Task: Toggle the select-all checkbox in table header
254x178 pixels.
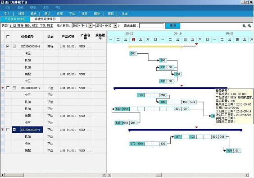Action: tap(8, 37)
